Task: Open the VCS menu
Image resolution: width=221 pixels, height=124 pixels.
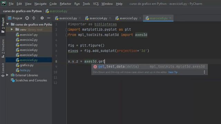Action: click(96, 4)
